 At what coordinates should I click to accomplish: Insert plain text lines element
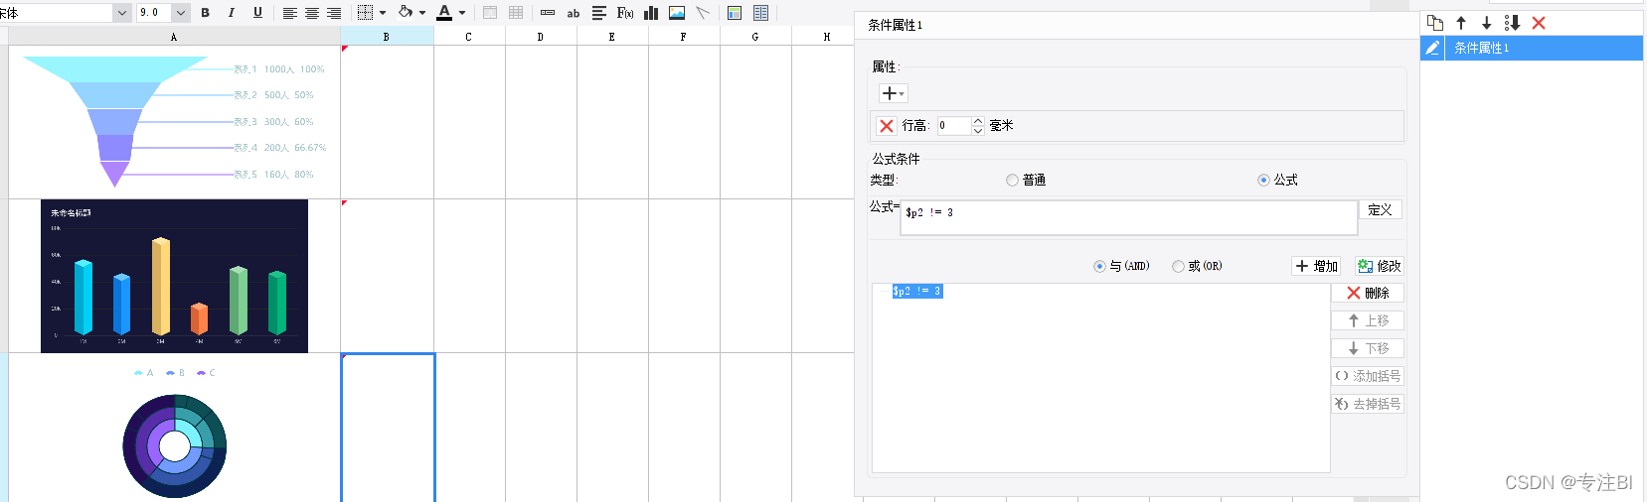pyautogui.click(x=599, y=13)
